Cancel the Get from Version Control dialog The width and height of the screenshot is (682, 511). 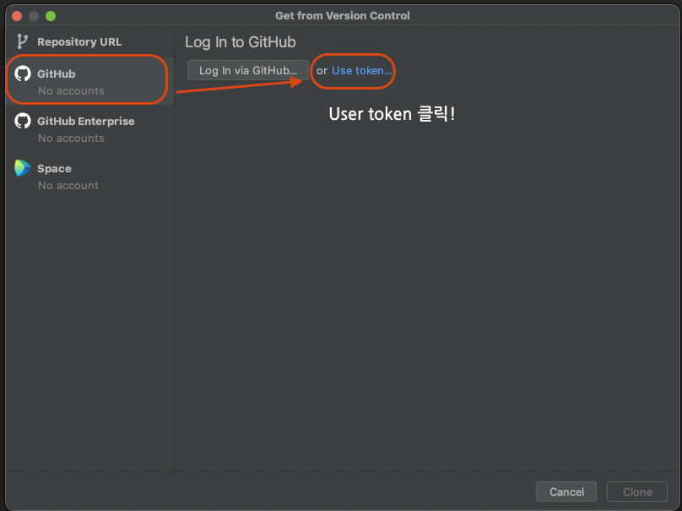pos(566,492)
